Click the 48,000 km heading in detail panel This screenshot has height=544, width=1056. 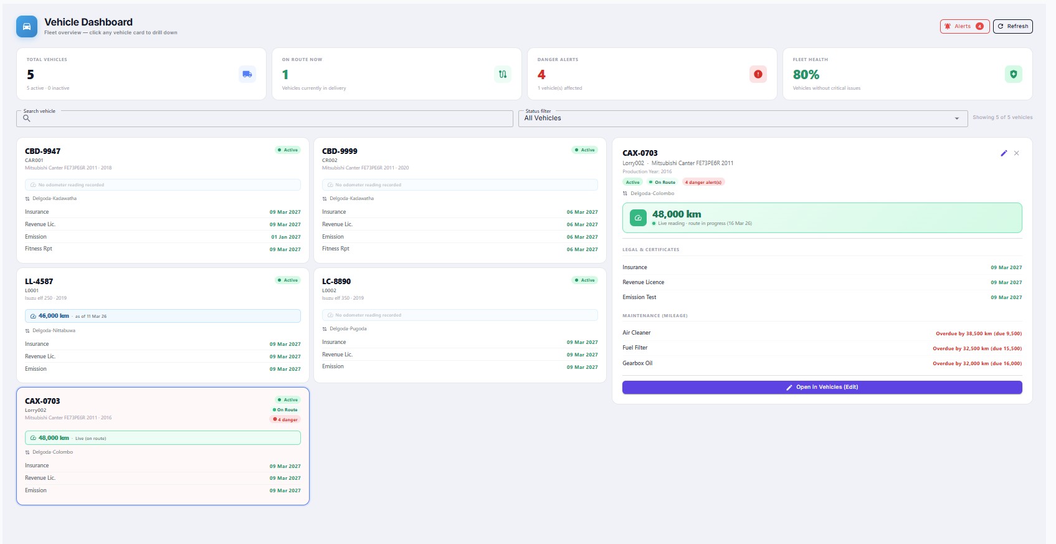pyautogui.click(x=677, y=214)
